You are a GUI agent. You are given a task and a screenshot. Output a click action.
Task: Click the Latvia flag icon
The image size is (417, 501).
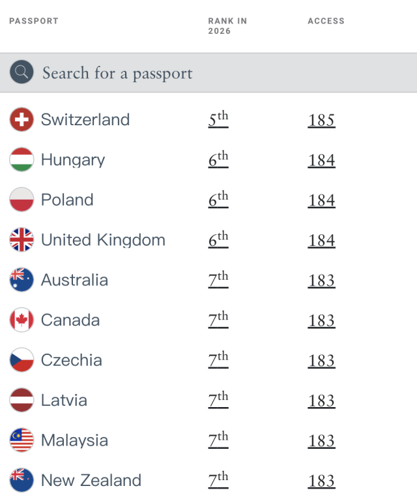click(x=22, y=400)
